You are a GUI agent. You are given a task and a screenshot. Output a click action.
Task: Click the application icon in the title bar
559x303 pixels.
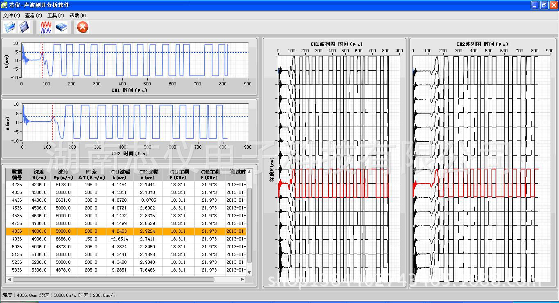pyautogui.click(x=4, y=5)
